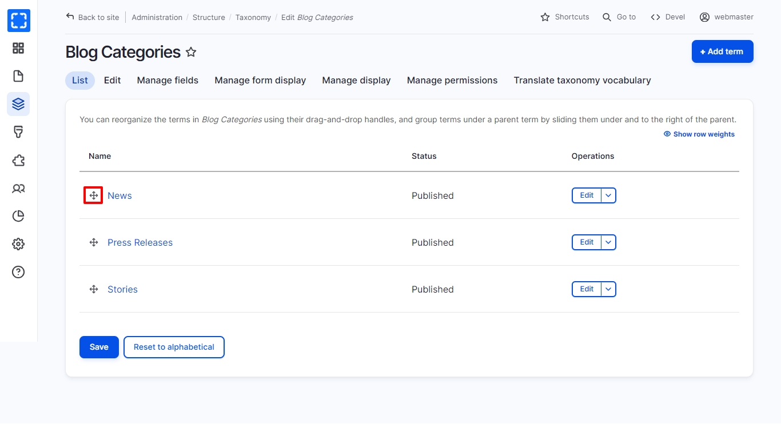Screen dimensions: 781x424
Task: Open the Help question mark icon
Action: [x=18, y=272]
